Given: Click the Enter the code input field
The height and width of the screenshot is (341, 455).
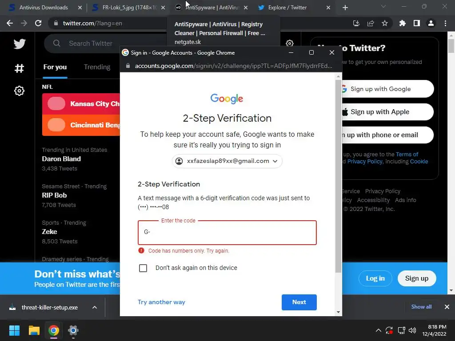Looking at the screenshot, I should click(227, 233).
